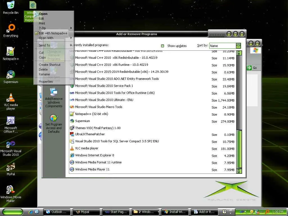Image resolution: width=288 pixels, height=216 pixels.
Task: Click Set Program Access and Defaults icon
Action: [x=54, y=118]
